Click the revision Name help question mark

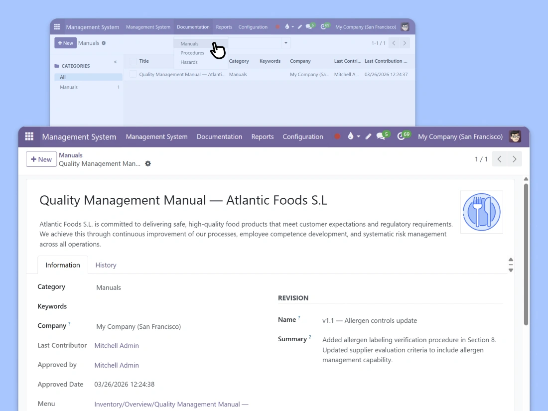(x=299, y=318)
